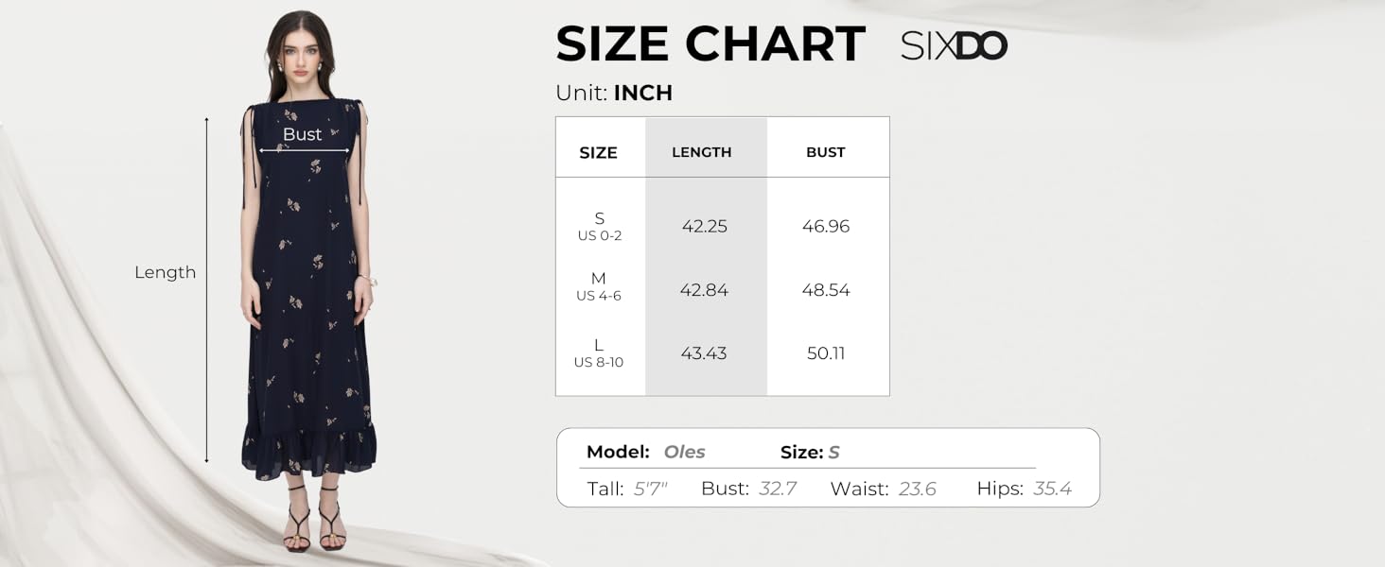This screenshot has height=567, width=1385.
Task: Click the SIZE CHART heading
Action: (710, 44)
